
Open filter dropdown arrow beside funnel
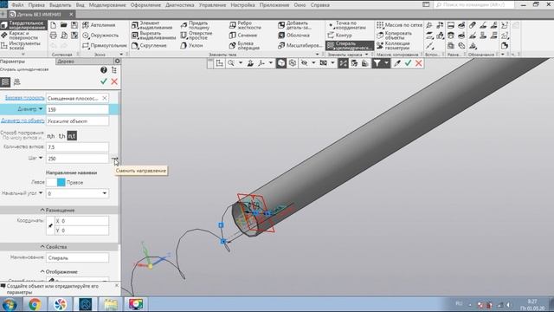click(386, 63)
